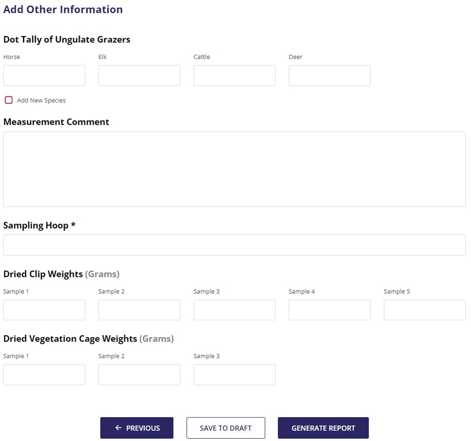471x441 pixels.
Task: Click the Deer tally input field
Action: 330,76
